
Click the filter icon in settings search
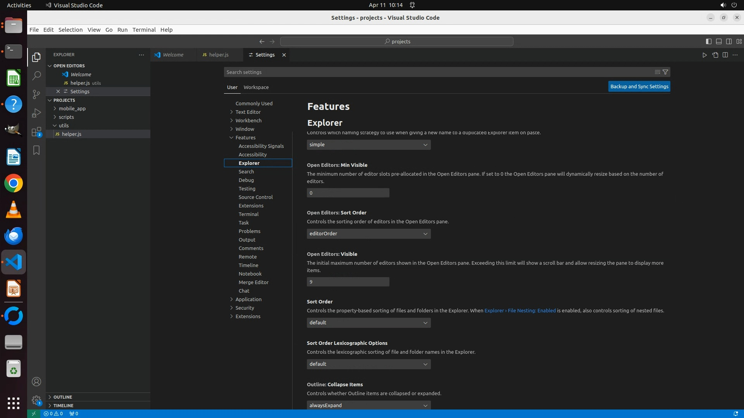point(665,72)
